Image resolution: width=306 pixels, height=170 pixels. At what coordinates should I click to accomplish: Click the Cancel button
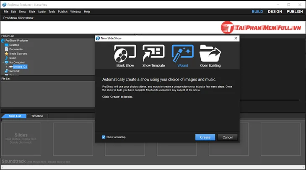[x=228, y=137]
